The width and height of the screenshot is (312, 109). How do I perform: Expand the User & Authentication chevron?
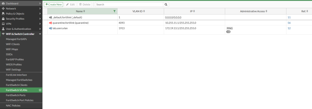(40, 29)
